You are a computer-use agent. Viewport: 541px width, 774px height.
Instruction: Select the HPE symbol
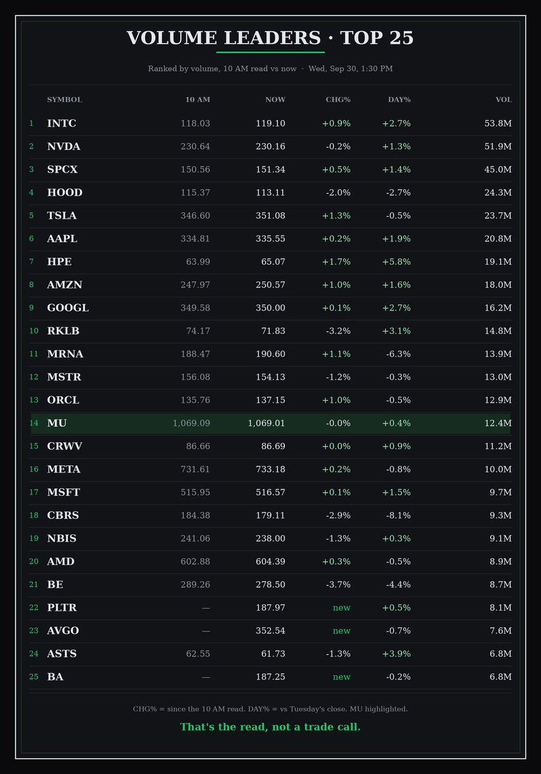click(59, 261)
